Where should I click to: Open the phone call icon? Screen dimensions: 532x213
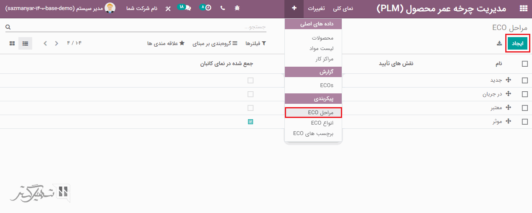click(222, 8)
